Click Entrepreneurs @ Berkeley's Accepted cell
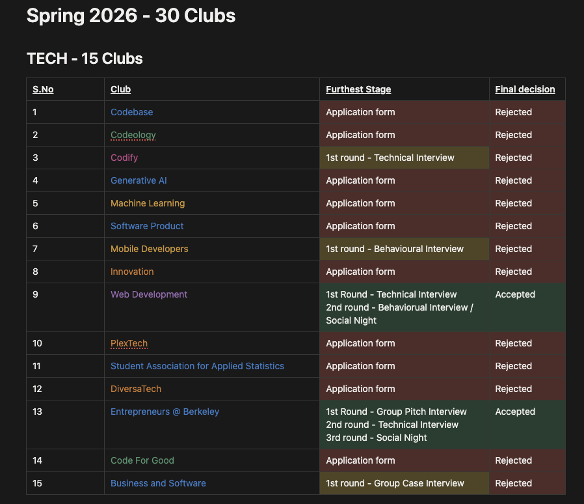 (527, 425)
